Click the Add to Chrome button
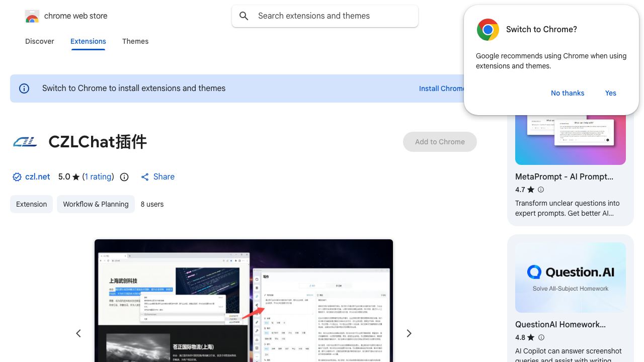 coord(440,142)
